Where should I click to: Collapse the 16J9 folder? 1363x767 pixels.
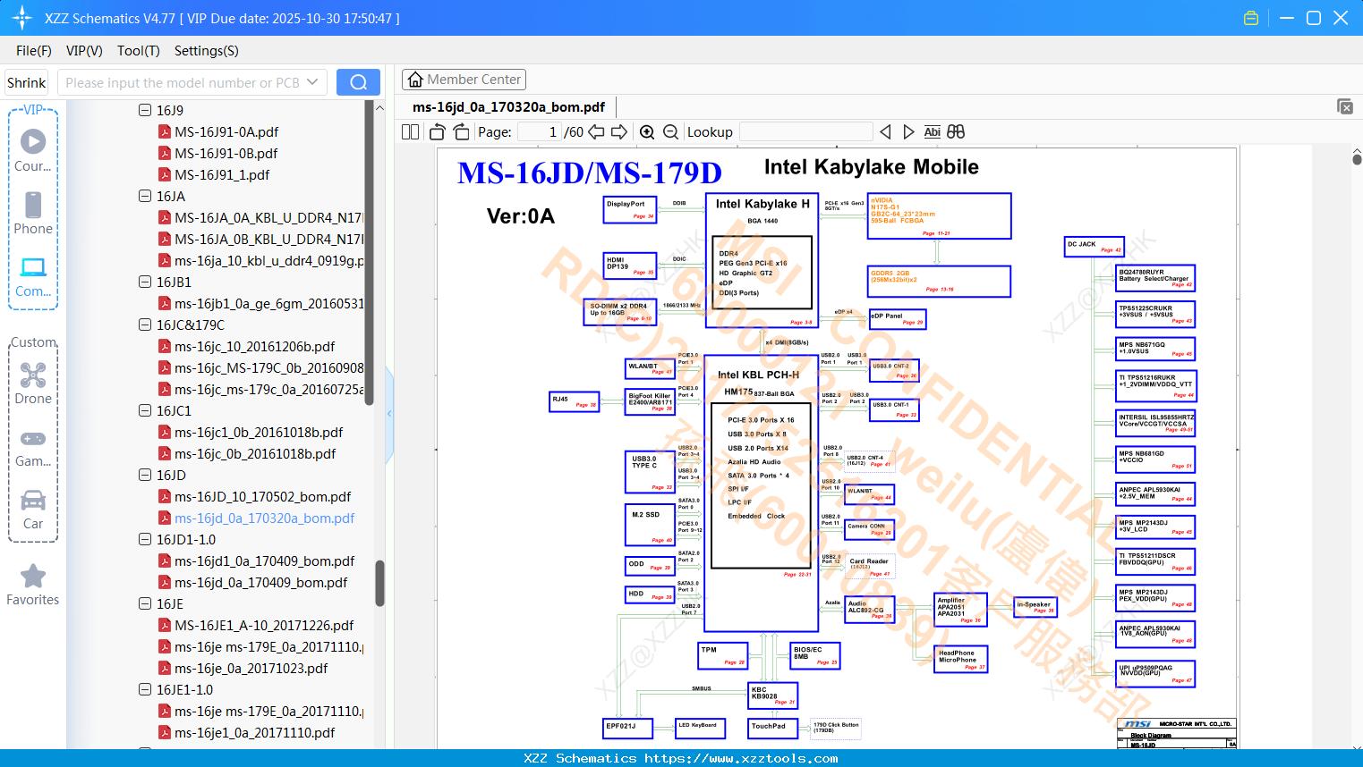coord(145,110)
